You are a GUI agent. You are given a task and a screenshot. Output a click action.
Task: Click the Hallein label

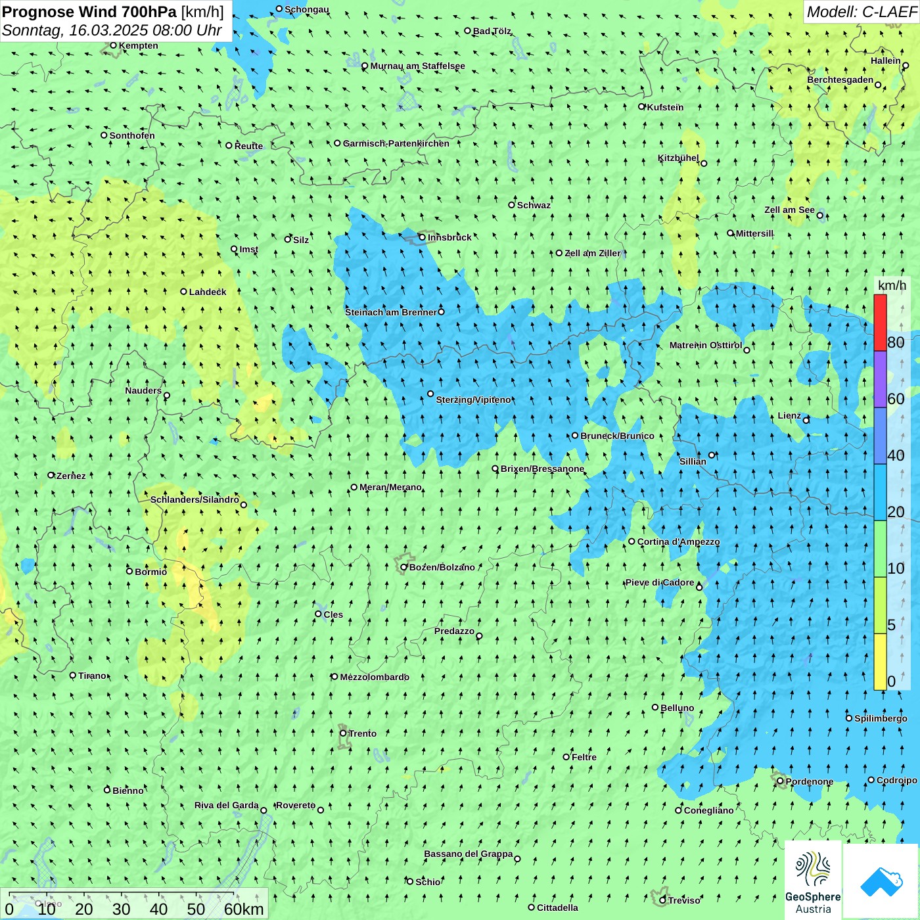click(886, 60)
